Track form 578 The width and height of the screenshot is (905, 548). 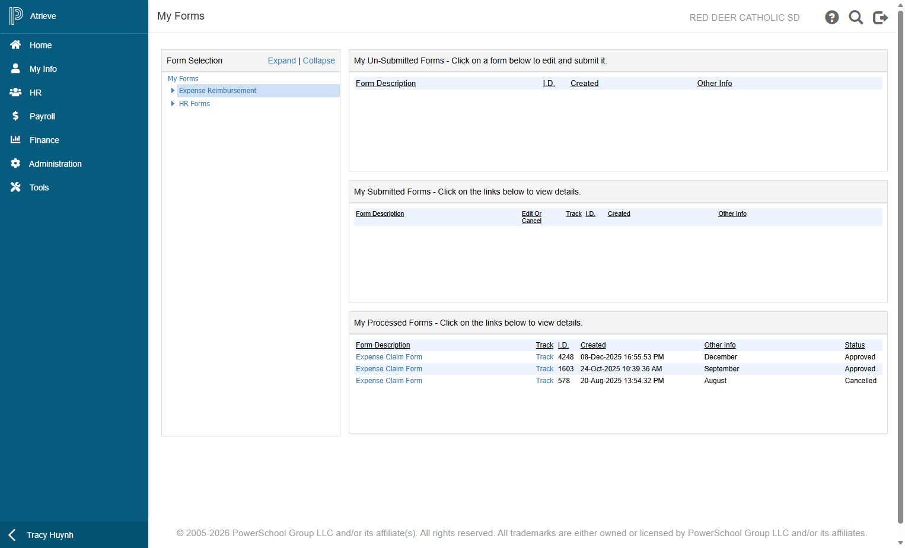544,381
